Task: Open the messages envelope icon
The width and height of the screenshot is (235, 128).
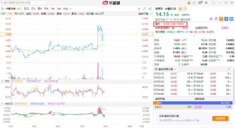Action: pos(200,3)
